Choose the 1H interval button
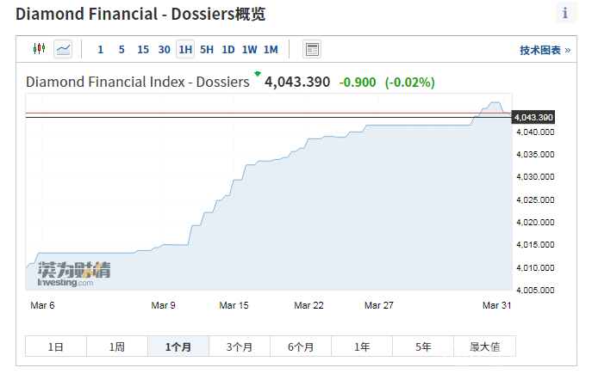The width and height of the screenshot is (592, 380). [x=185, y=49]
